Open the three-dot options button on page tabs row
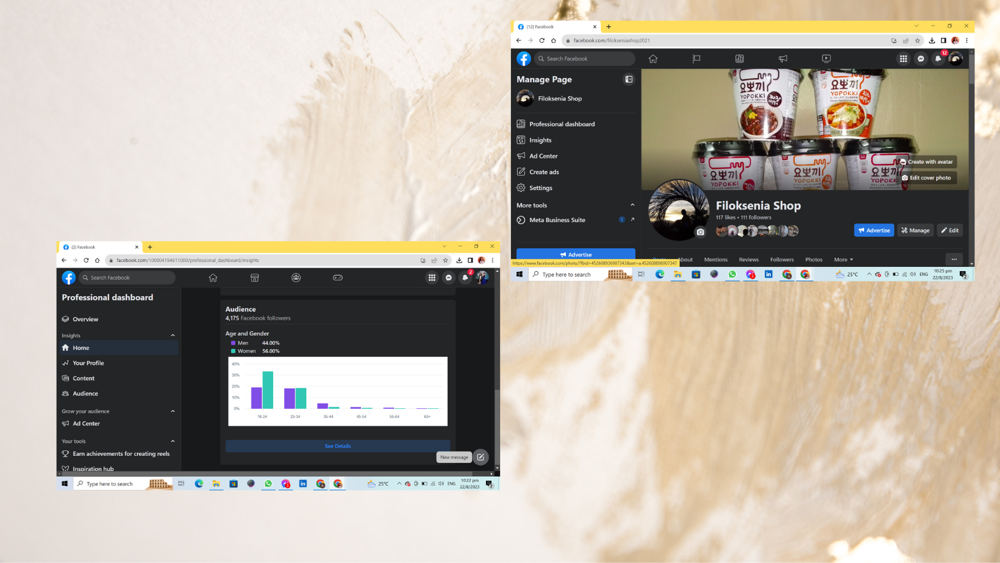Screen dimensions: 1000x563 [x=954, y=259]
